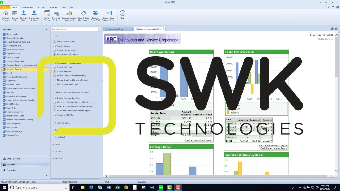Click the Search all tasks field
Viewport: 340px width, 191px height.
pos(74,29)
